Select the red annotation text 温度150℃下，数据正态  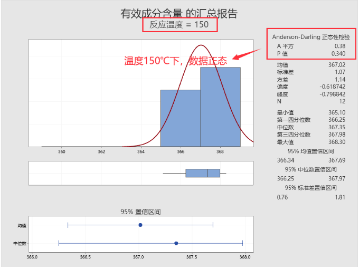pos(175,61)
